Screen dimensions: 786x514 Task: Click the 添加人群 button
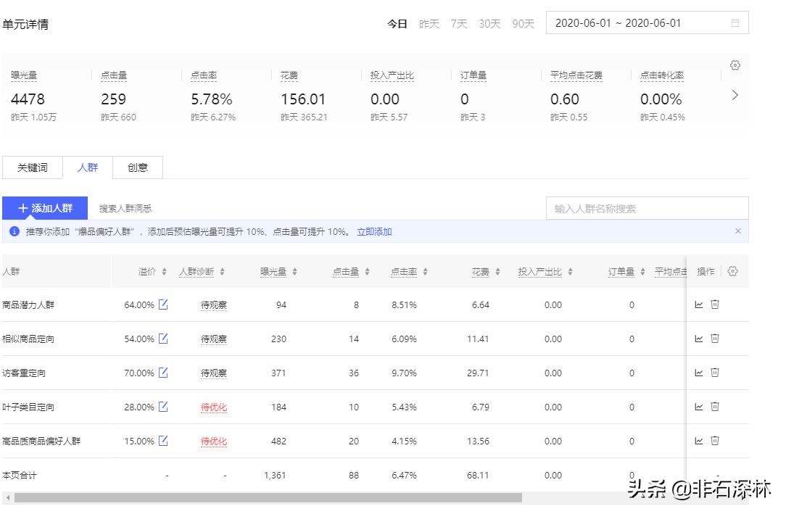click(x=45, y=208)
